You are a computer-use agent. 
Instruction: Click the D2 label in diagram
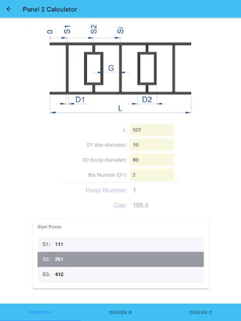tap(147, 100)
